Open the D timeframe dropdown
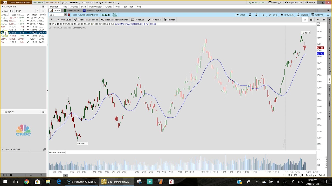The height and width of the screenshot is (186, 332). pos(264,15)
